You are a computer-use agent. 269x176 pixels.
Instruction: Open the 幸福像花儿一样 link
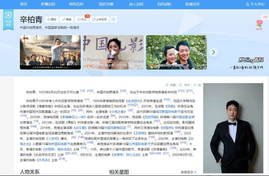pyautogui.click(x=74, y=117)
